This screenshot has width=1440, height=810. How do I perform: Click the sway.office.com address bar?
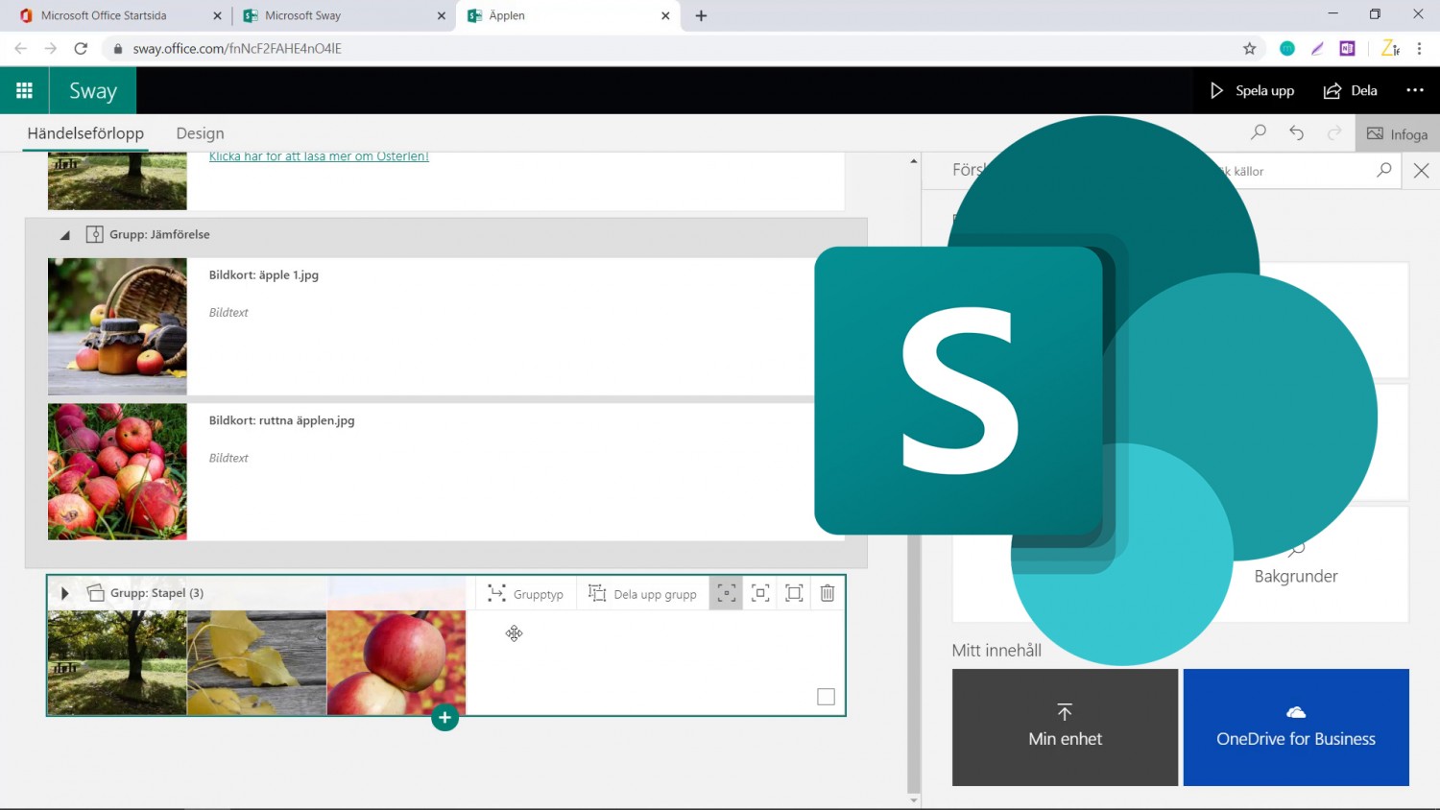point(672,48)
